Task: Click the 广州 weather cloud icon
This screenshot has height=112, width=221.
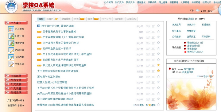Action: [x=198, y=11]
